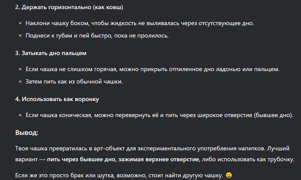Click bullet text "Если чашка не слишком горячая"

[x=71, y=69]
